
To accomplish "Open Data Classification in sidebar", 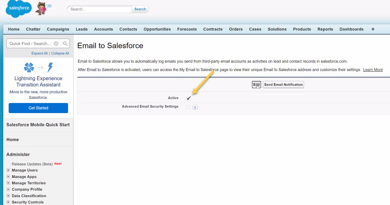I will (x=29, y=196).
